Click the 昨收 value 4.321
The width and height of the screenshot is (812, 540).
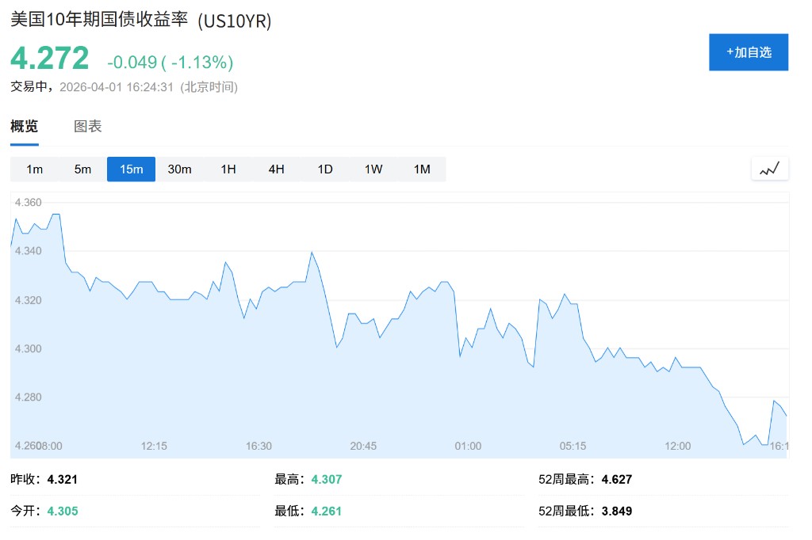63,479
